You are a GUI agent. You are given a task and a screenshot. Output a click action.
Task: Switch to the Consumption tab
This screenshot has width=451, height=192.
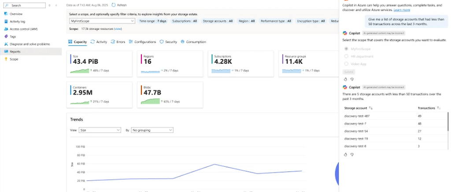click(x=193, y=42)
